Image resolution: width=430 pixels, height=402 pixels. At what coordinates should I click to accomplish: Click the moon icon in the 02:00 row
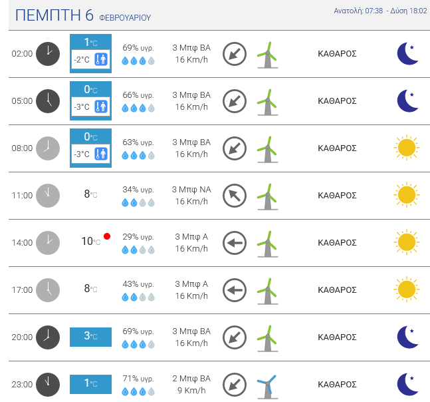[407, 53]
